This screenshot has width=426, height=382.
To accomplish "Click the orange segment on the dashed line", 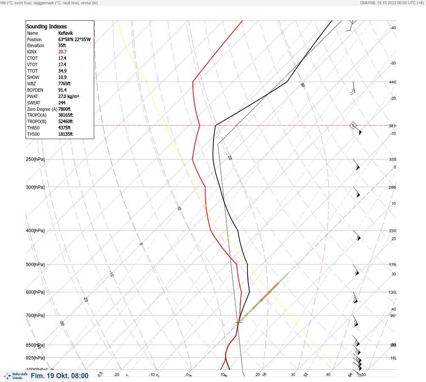I will coord(270,292).
